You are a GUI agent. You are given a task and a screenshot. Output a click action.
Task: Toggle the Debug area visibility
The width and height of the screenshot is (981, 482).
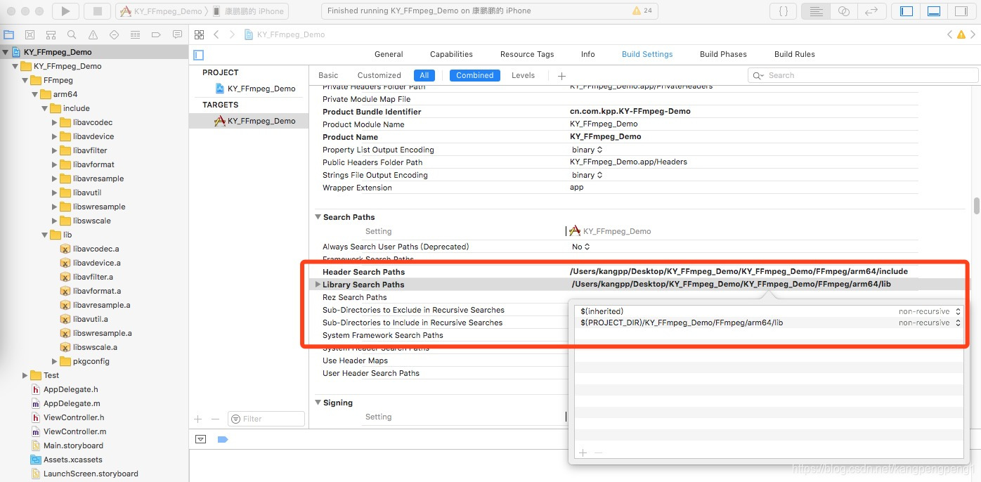pyautogui.click(x=934, y=11)
